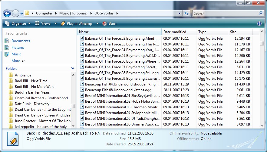Click the Burn disc toolbar button

click(109, 23)
